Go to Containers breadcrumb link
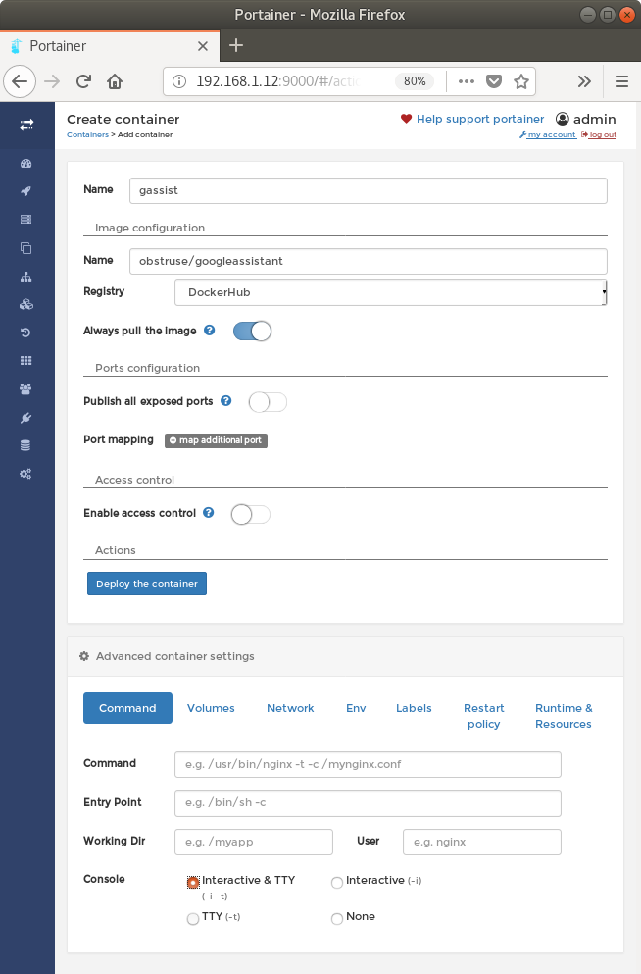641x974 pixels. click(87, 134)
